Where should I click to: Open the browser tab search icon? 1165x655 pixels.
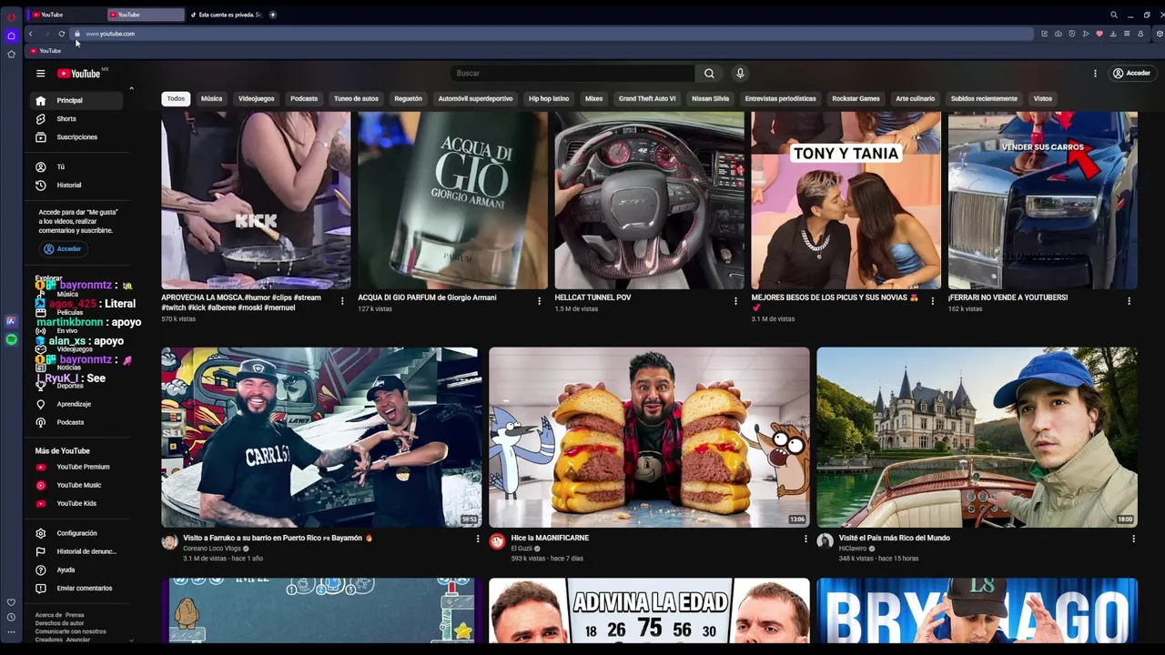click(x=1113, y=15)
